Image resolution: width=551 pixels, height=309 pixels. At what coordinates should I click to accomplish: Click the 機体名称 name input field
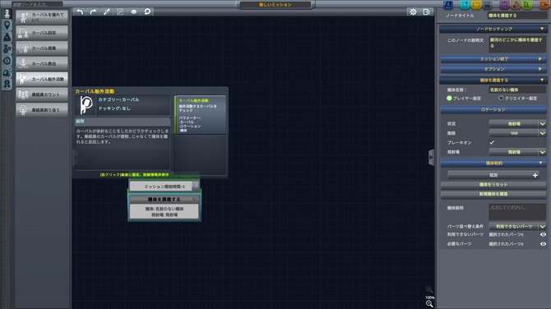[x=517, y=90]
